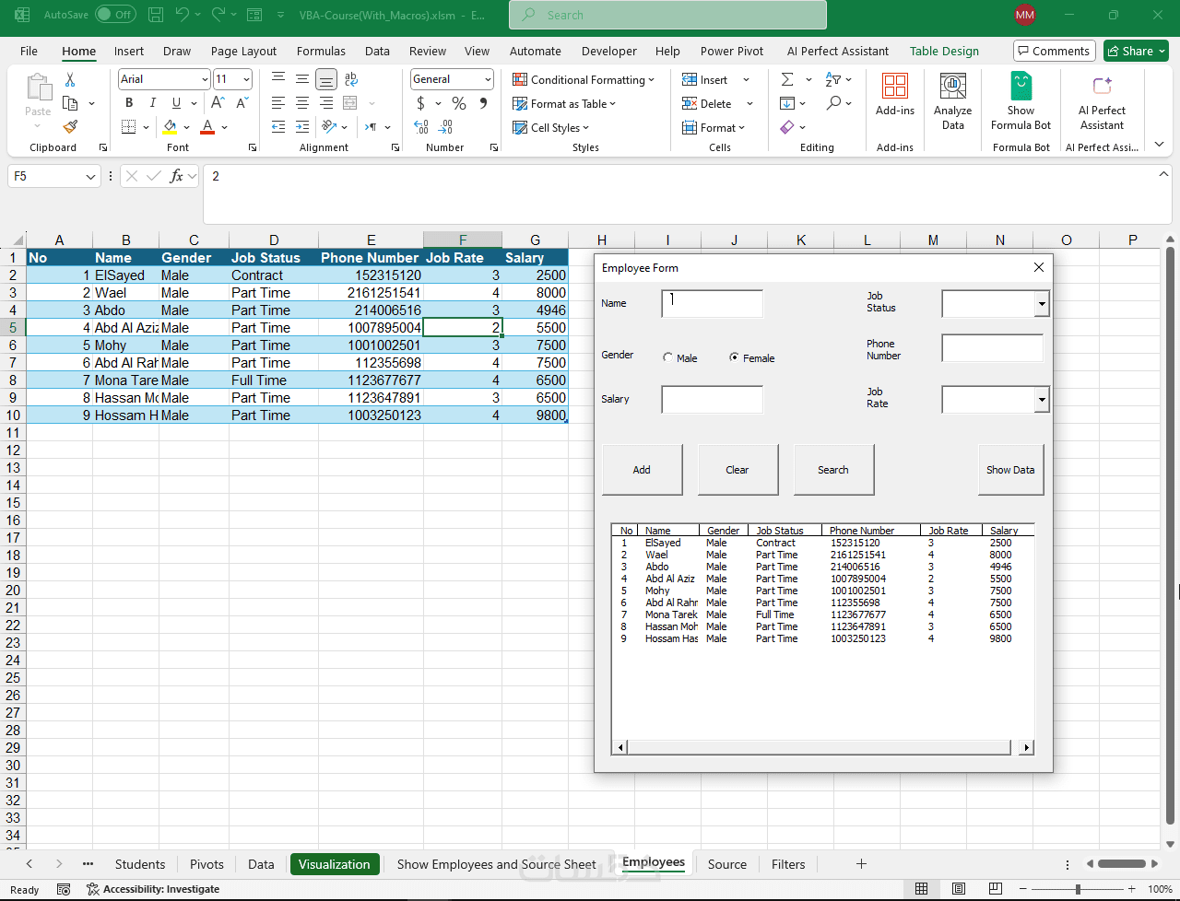Click the Analyze Data icon
Viewport: 1180px width, 901px height.
(x=953, y=101)
